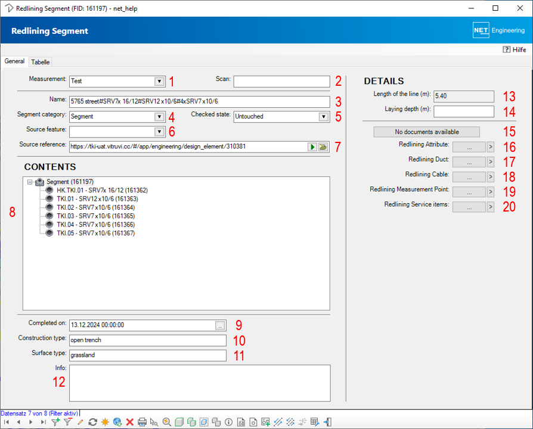Click the funnel icon with green plus
533x429 pixels.
tap(55, 422)
